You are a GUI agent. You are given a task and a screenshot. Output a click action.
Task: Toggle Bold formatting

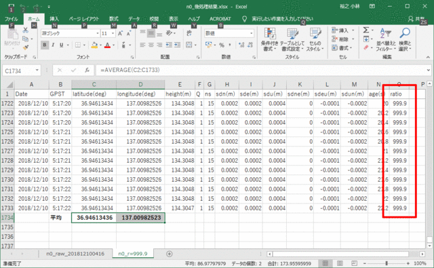coord(44,45)
